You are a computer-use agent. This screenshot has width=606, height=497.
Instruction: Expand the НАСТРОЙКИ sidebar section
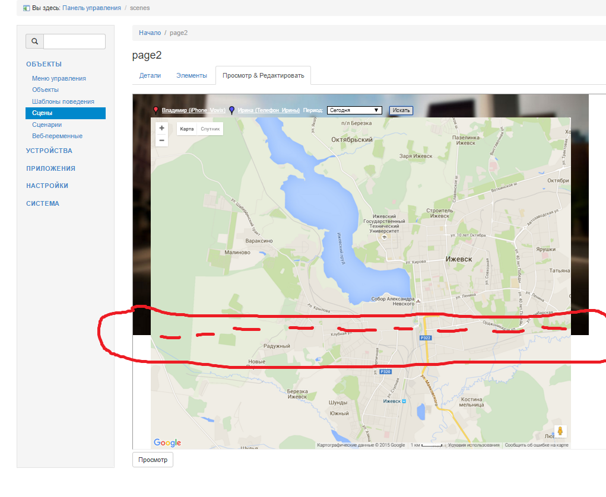pos(47,186)
